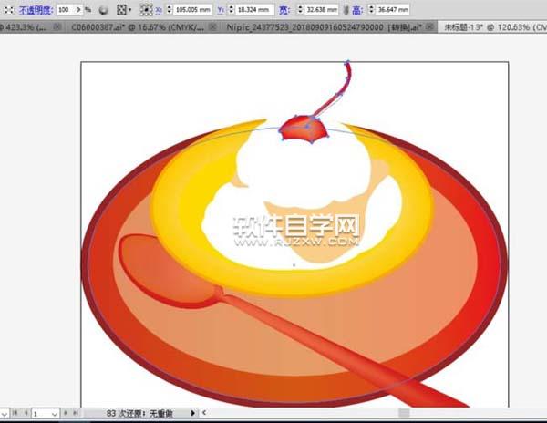This screenshot has width=547, height=423.
Task: Go to the previous artboard button
Action: click(x=26, y=413)
